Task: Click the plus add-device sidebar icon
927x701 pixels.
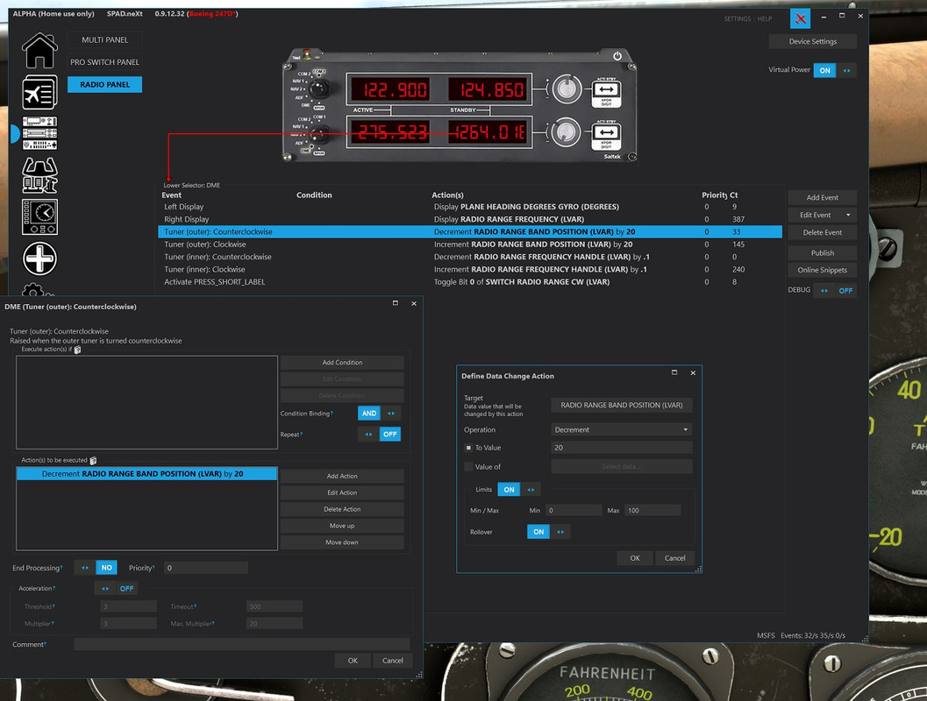Action: click(x=39, y=258)
